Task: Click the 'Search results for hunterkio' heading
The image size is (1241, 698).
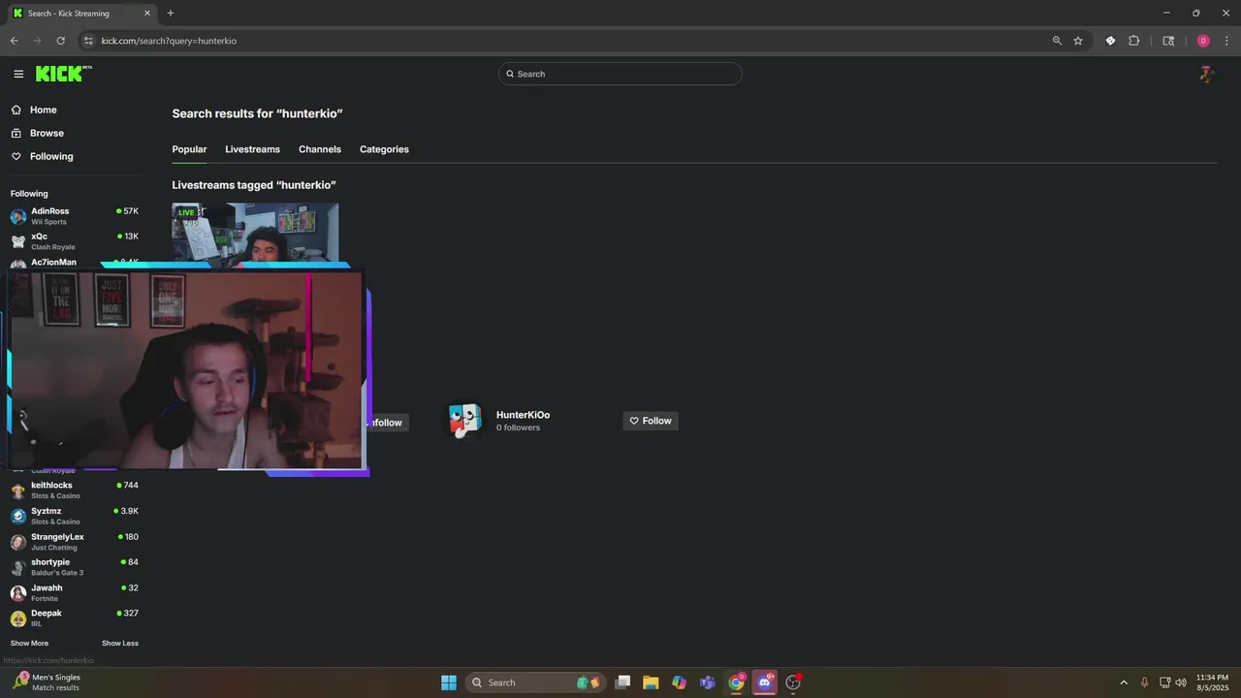Action: click(257, 113)
